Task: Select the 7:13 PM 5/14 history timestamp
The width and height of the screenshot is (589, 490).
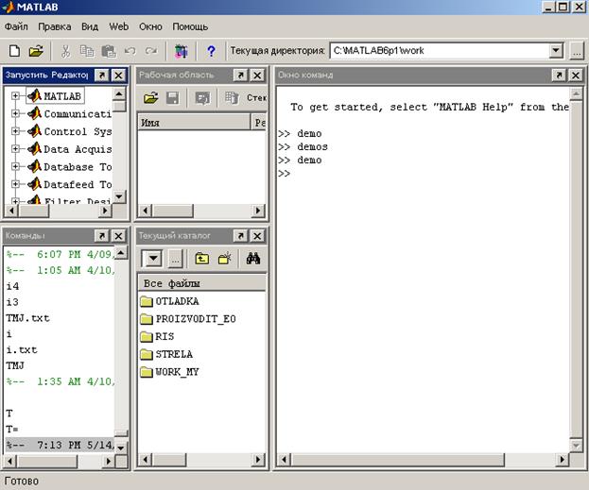Action: coord(60,446)
